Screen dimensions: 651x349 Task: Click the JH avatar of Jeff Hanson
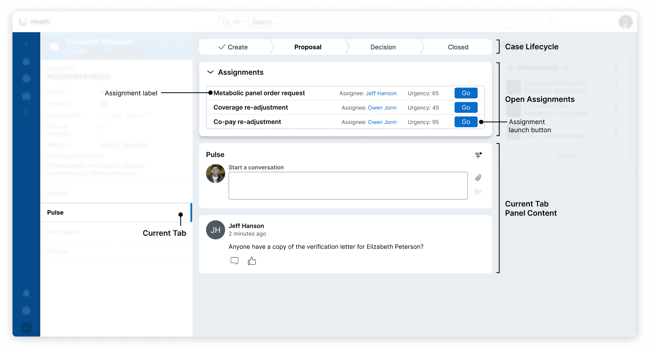tap(216, 230)
